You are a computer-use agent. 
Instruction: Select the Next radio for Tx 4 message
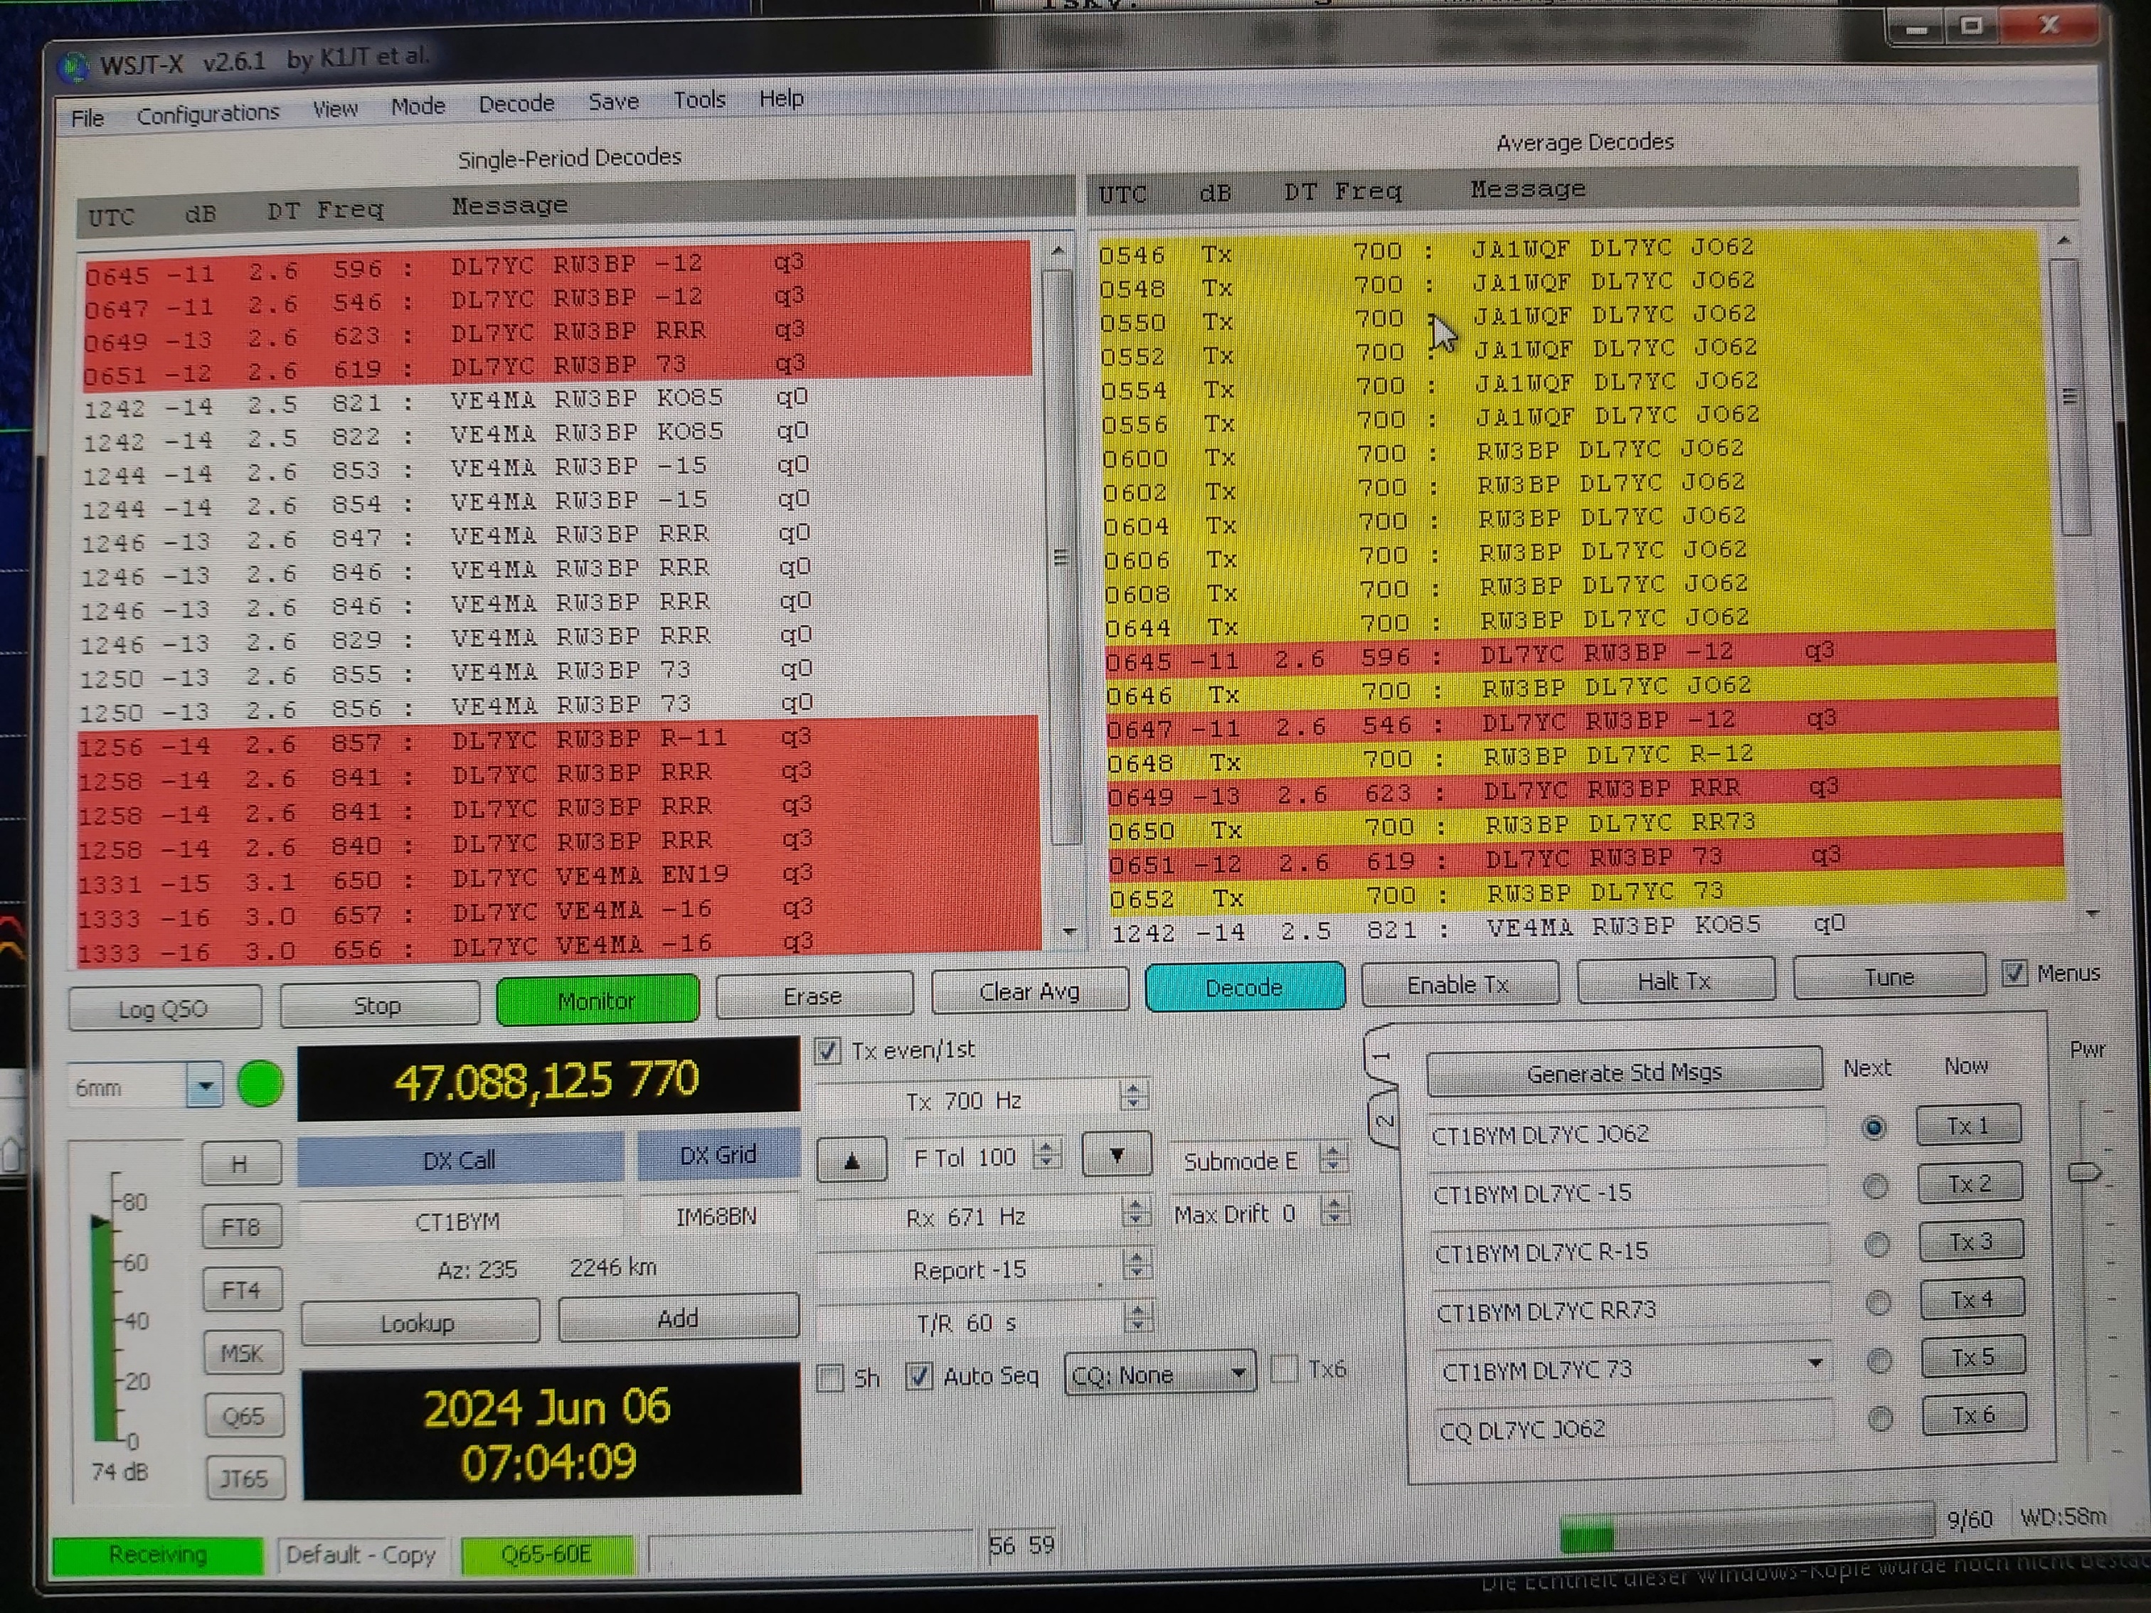coord(1878,1303)
